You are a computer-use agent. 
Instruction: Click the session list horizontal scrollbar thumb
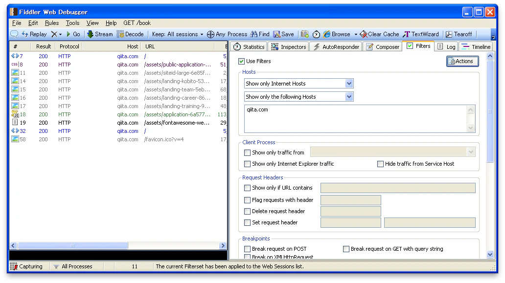[73, 246]
